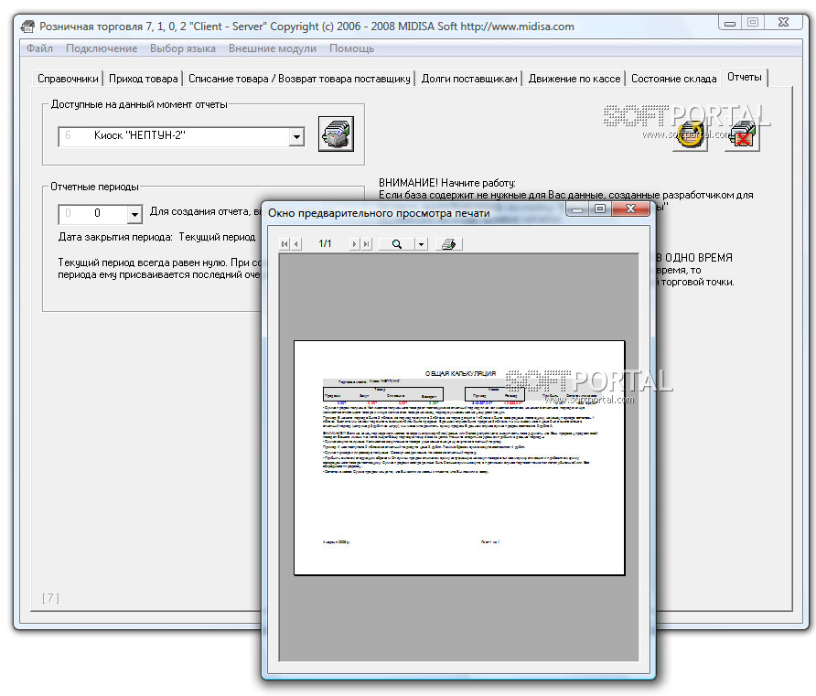The image size is (816, 696).
Task: Open the Внешние модули menu
Action: 273,48
